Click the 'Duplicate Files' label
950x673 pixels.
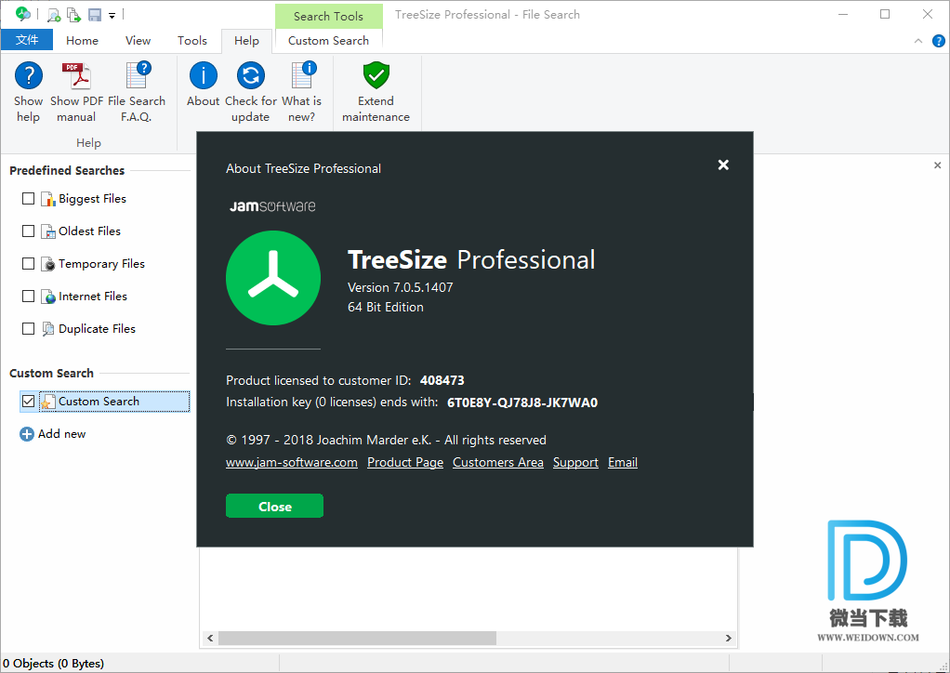point(97,329)
